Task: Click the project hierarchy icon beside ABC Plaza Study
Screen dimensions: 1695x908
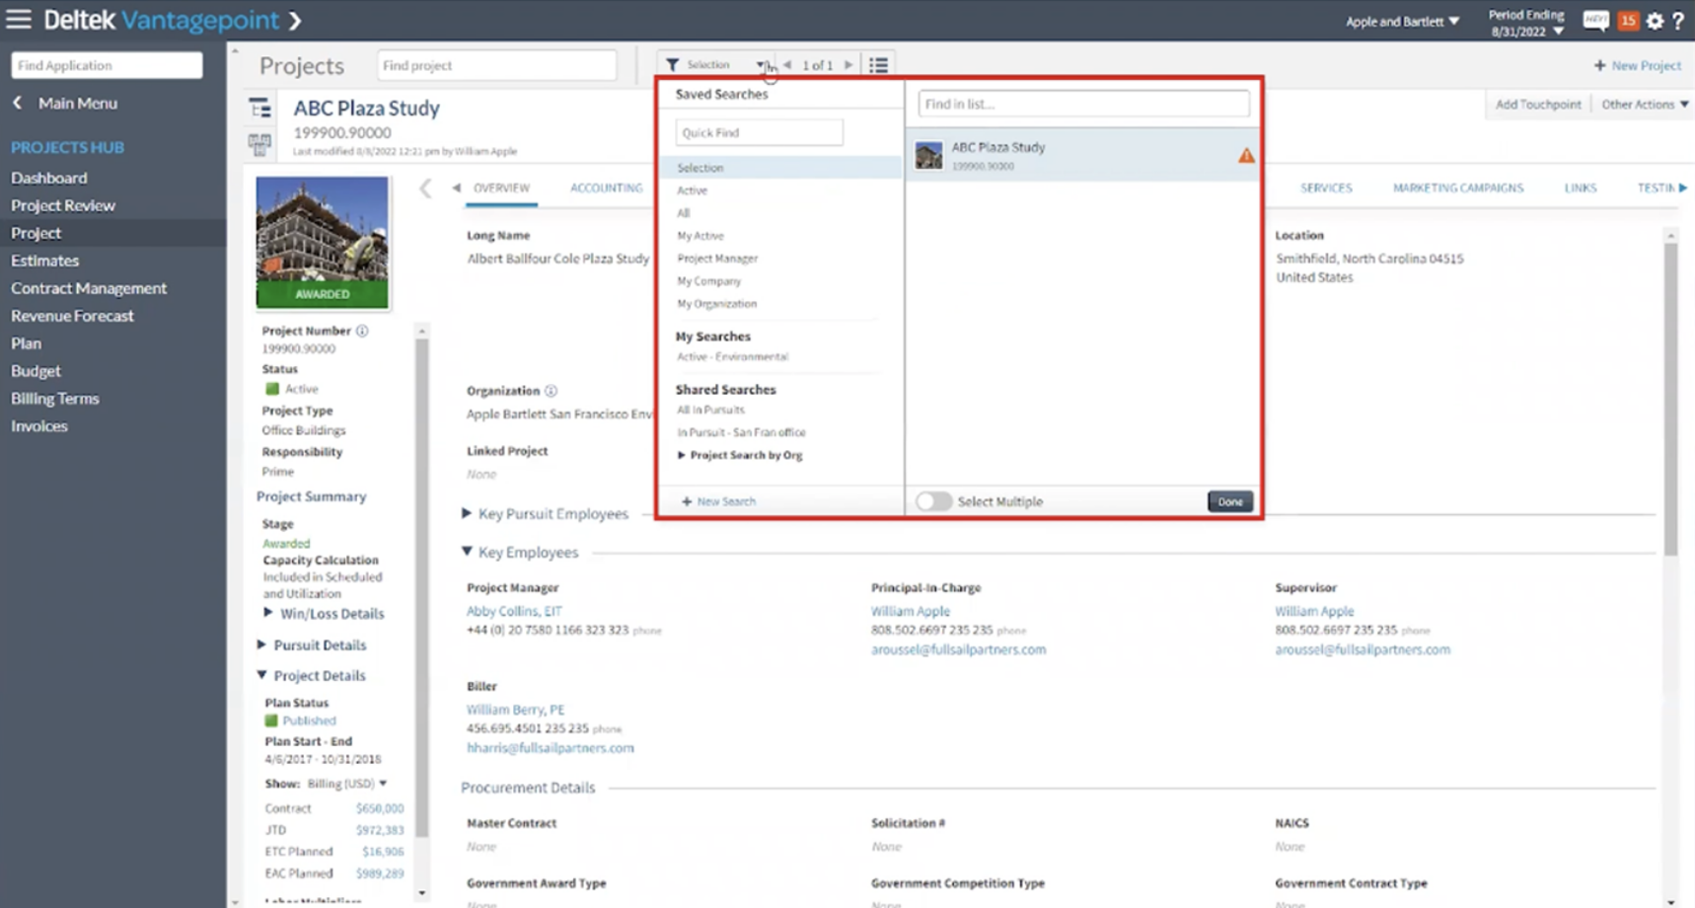Action: 259,107
